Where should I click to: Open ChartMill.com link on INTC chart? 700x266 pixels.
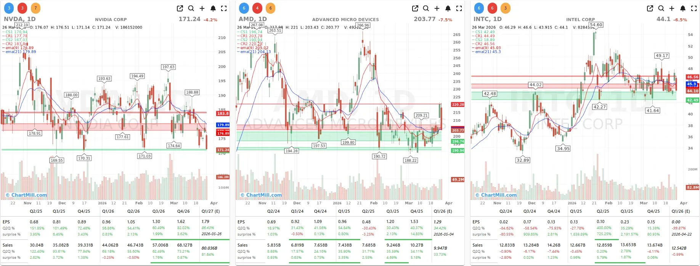pyautogui.click(x=496, y=195)
